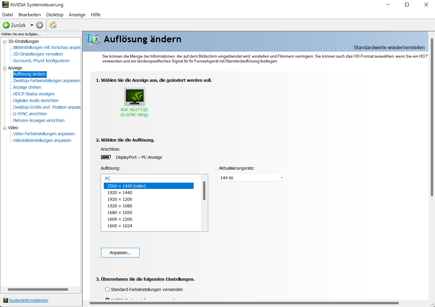This screenshot has height=307, width=435.
Task: Open Video-Farbeinstellungen anpassen
Action: (44, 134)
